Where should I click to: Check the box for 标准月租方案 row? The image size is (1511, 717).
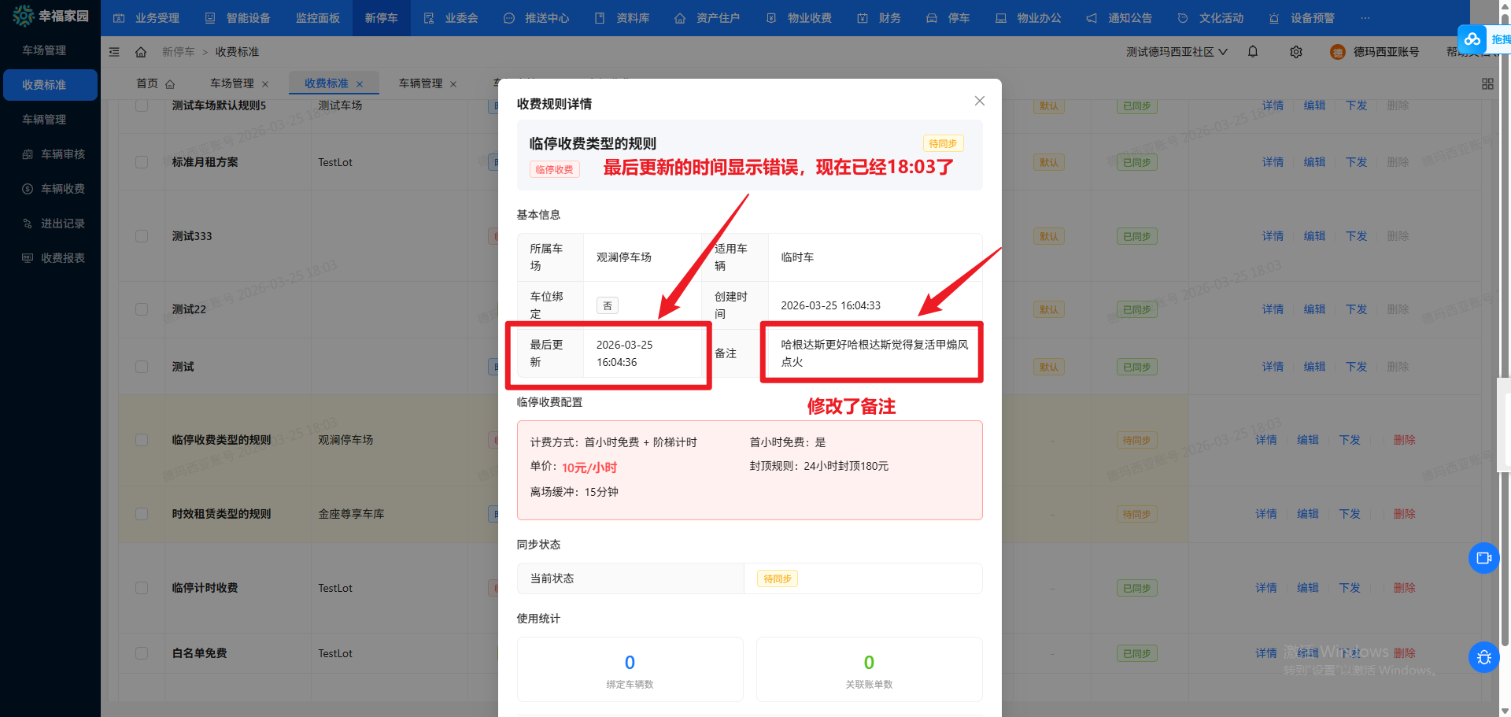142,162
